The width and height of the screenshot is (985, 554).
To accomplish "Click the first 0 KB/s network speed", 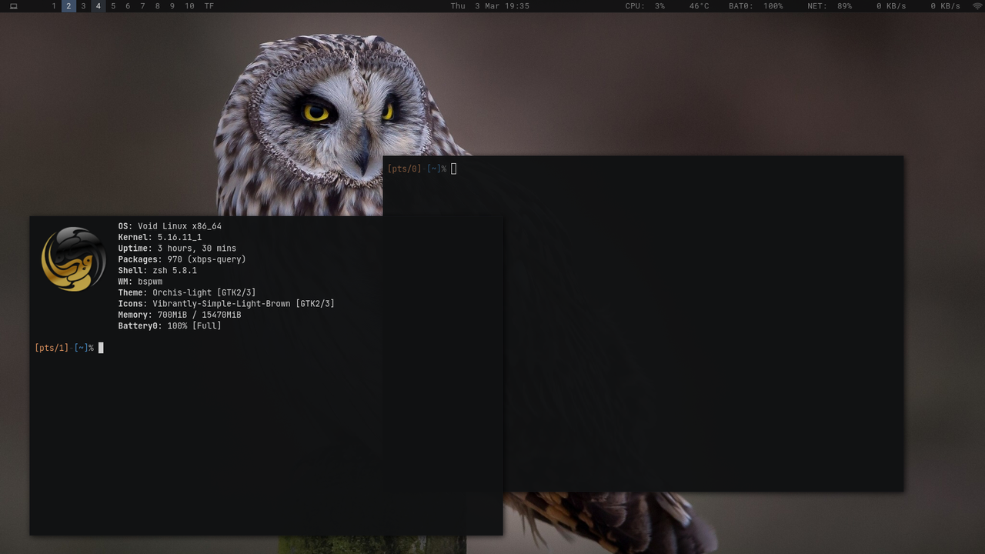I will 891,6.
